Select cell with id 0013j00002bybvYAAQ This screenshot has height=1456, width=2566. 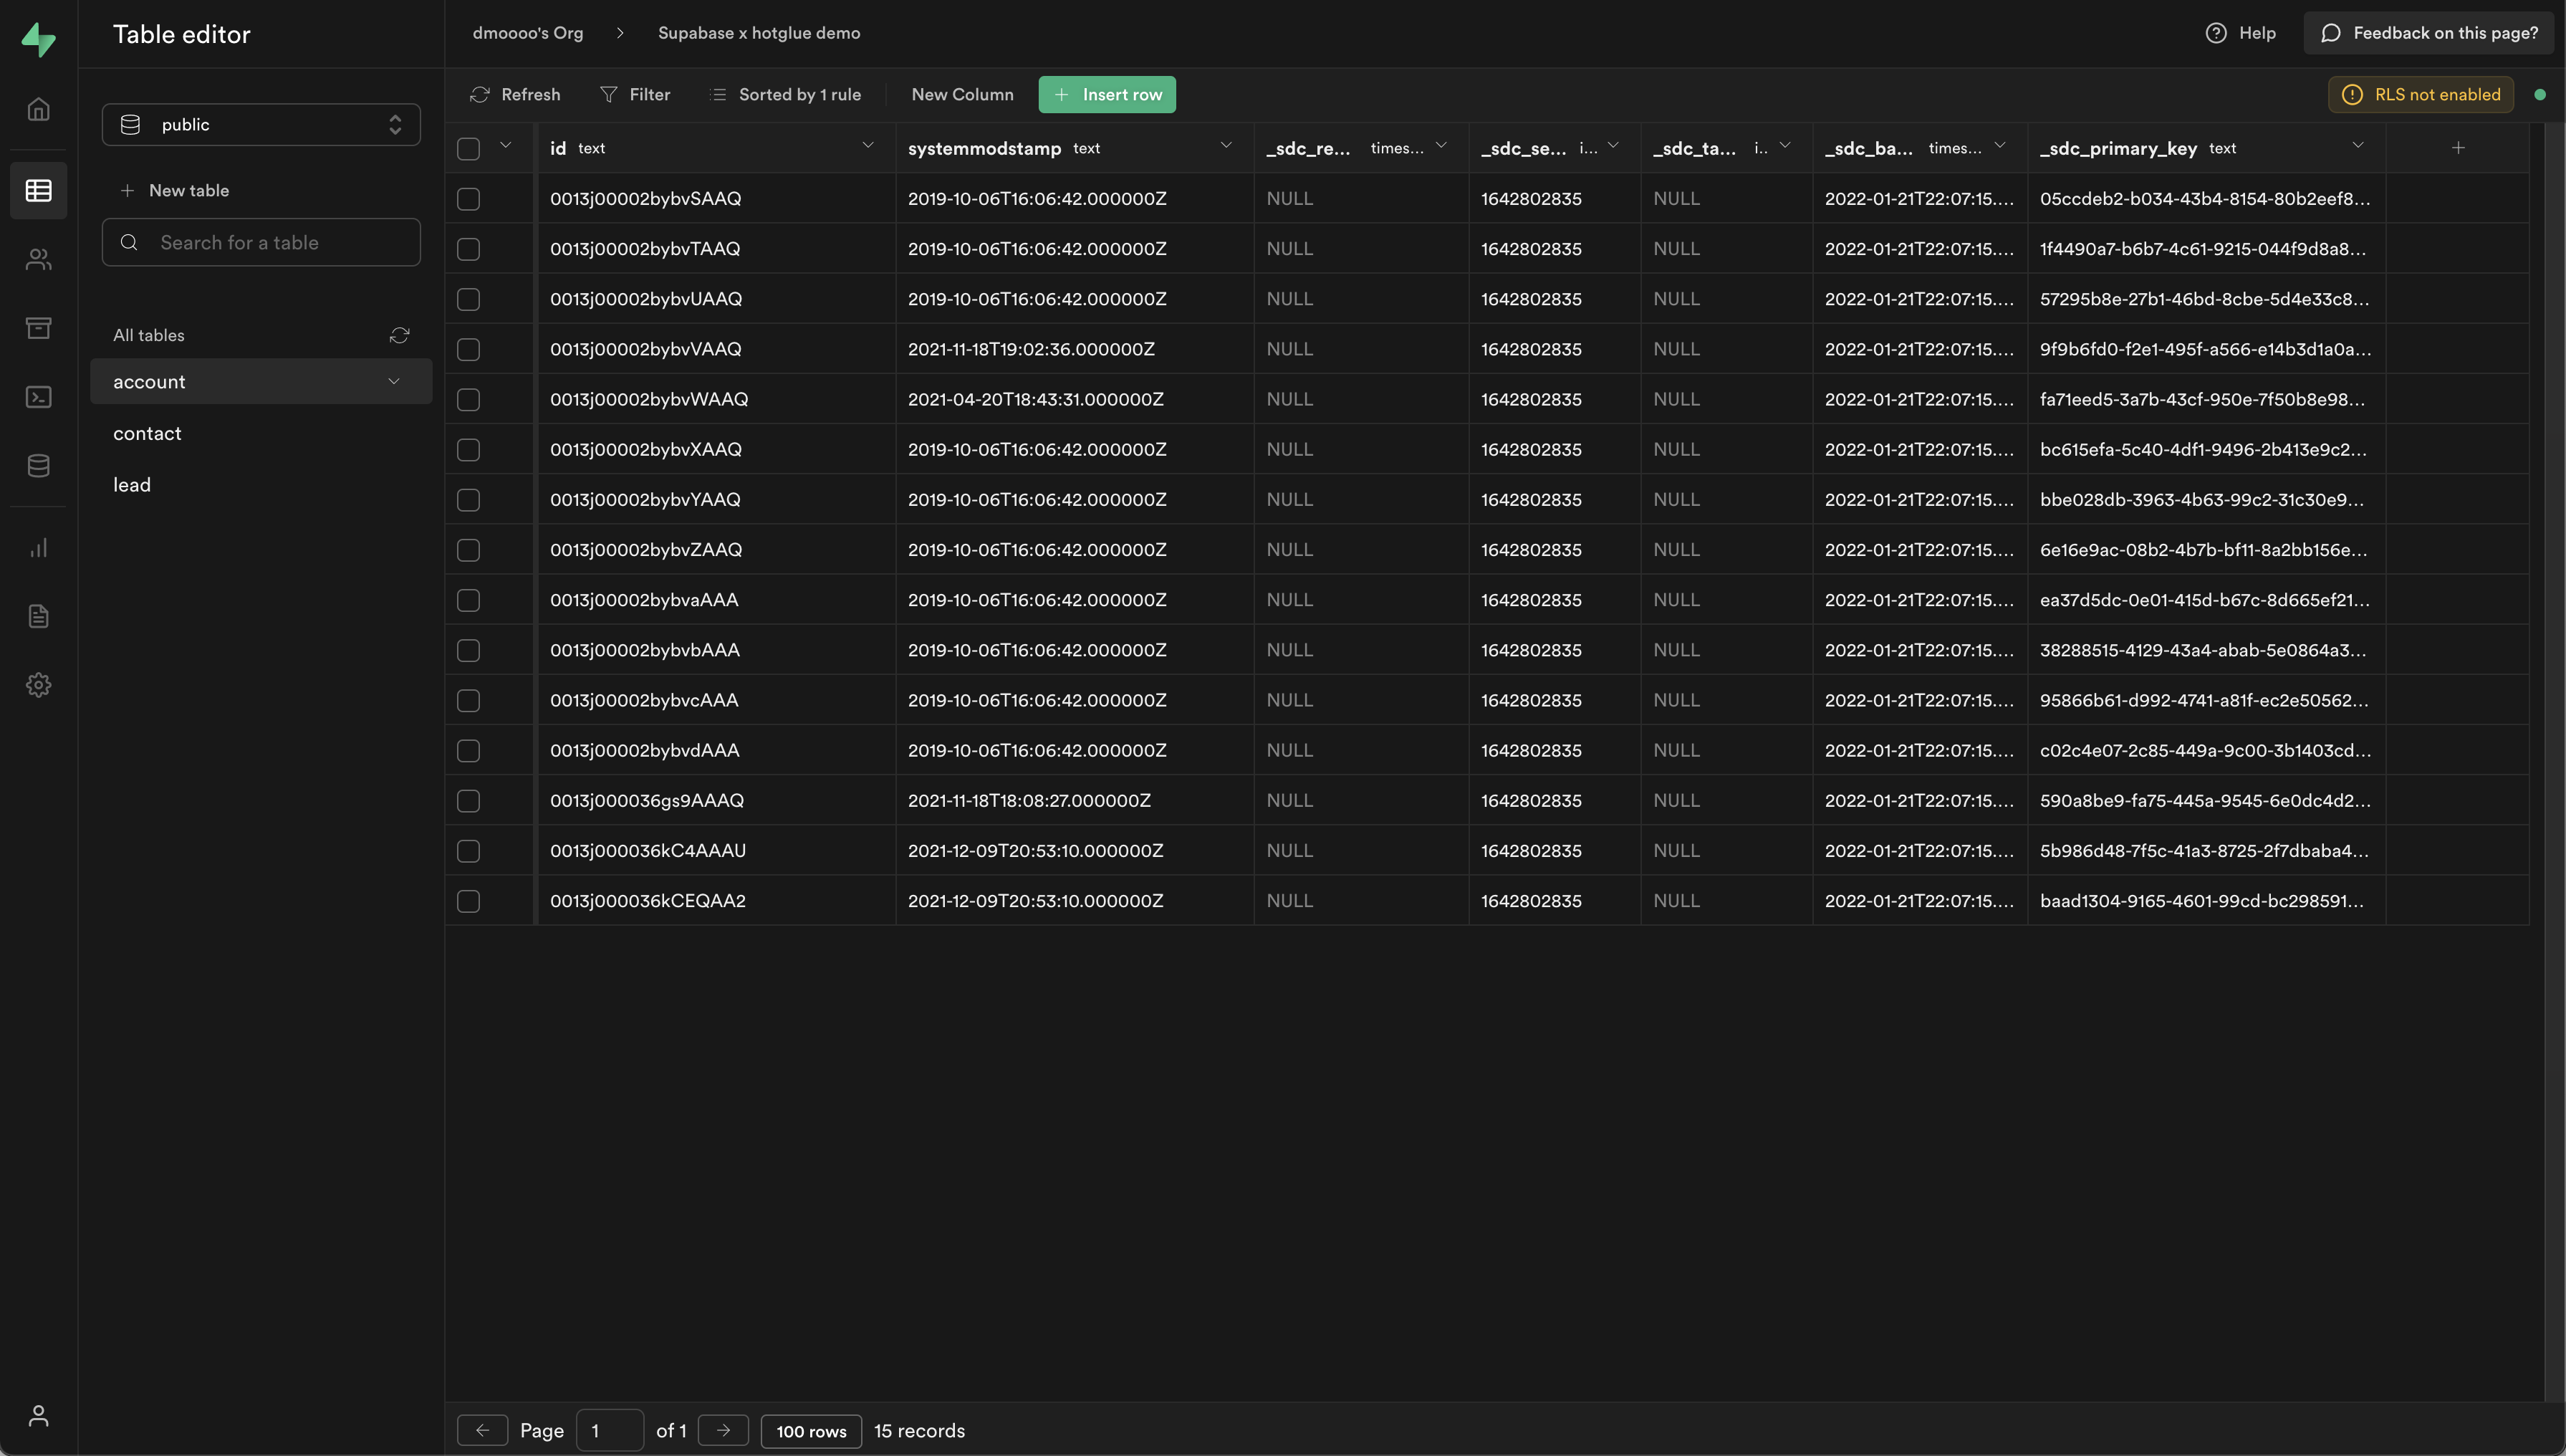pyautogui.click(x=716, y=499)
